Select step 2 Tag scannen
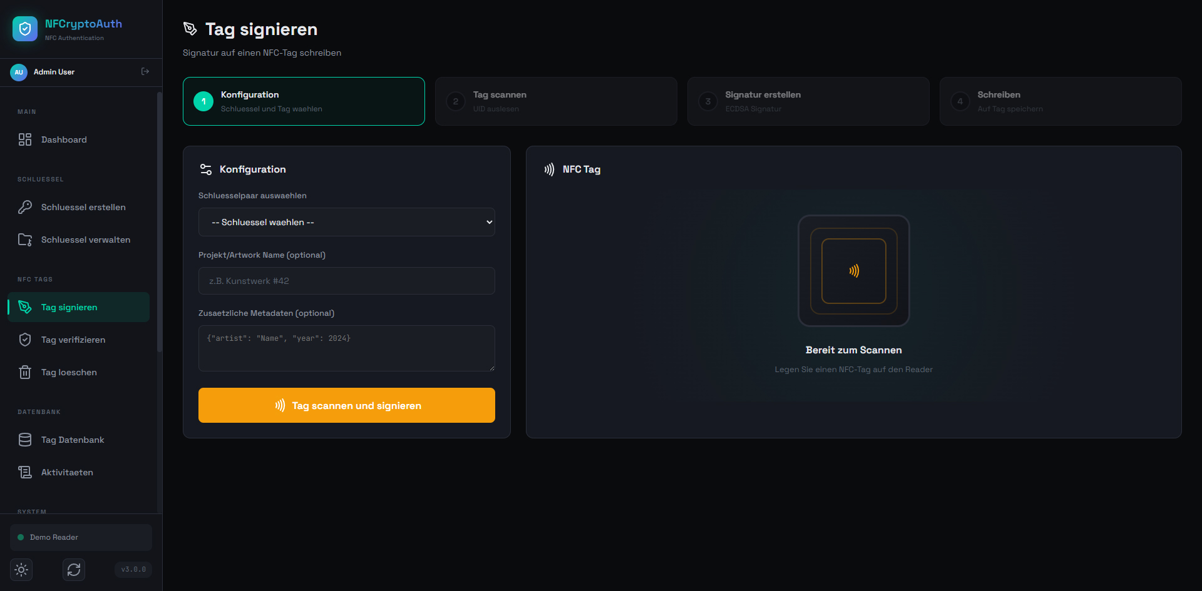 pos(555,101)
